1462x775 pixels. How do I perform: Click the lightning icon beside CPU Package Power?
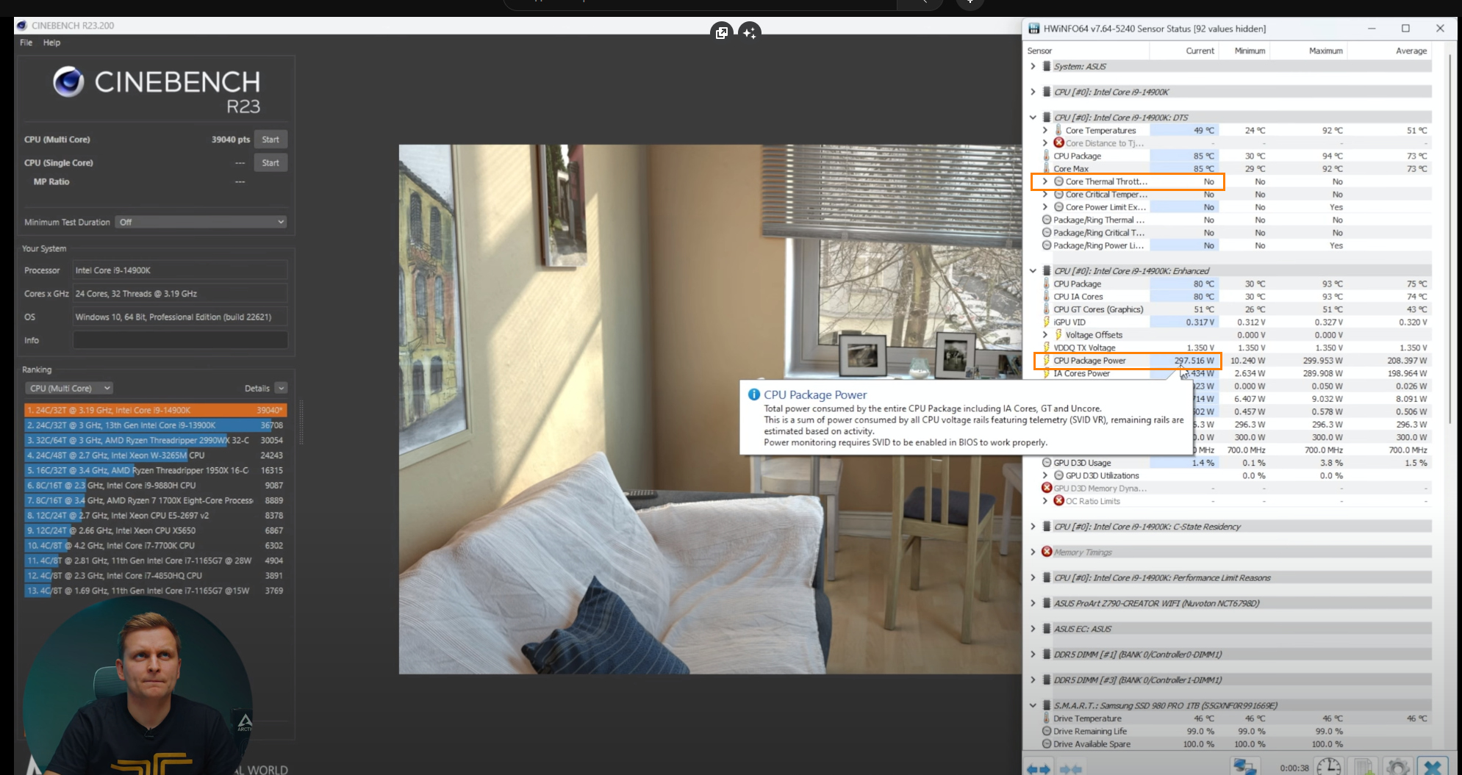[1047, 360]
